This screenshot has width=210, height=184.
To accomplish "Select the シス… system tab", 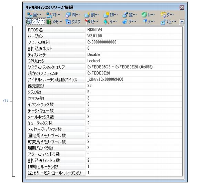I will (35, 21).
